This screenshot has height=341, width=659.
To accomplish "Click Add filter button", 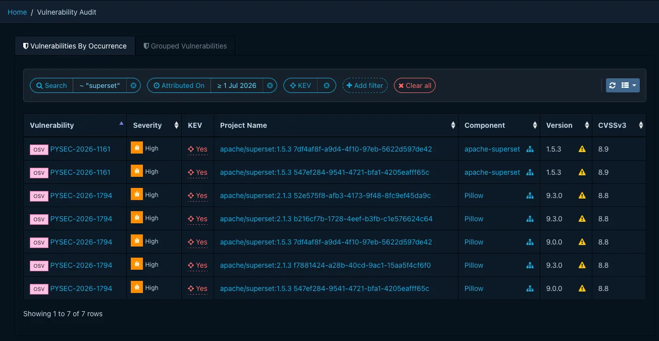I will click(x=365, y=85).
